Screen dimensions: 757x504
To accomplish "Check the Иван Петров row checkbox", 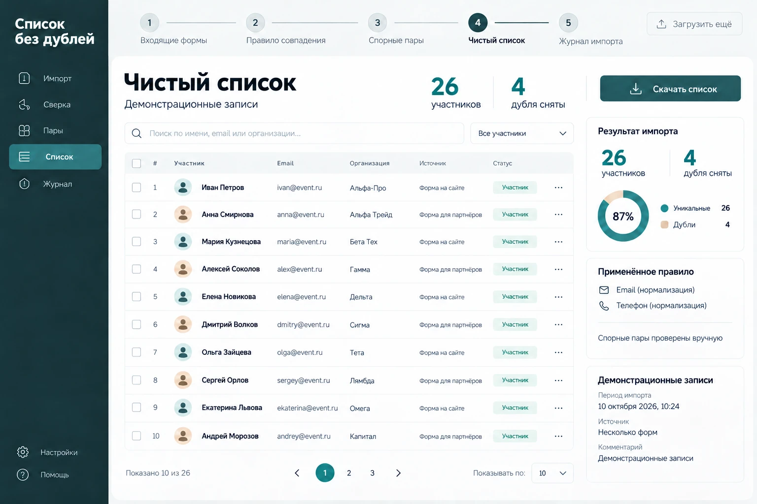I will (x=137, y=188).
